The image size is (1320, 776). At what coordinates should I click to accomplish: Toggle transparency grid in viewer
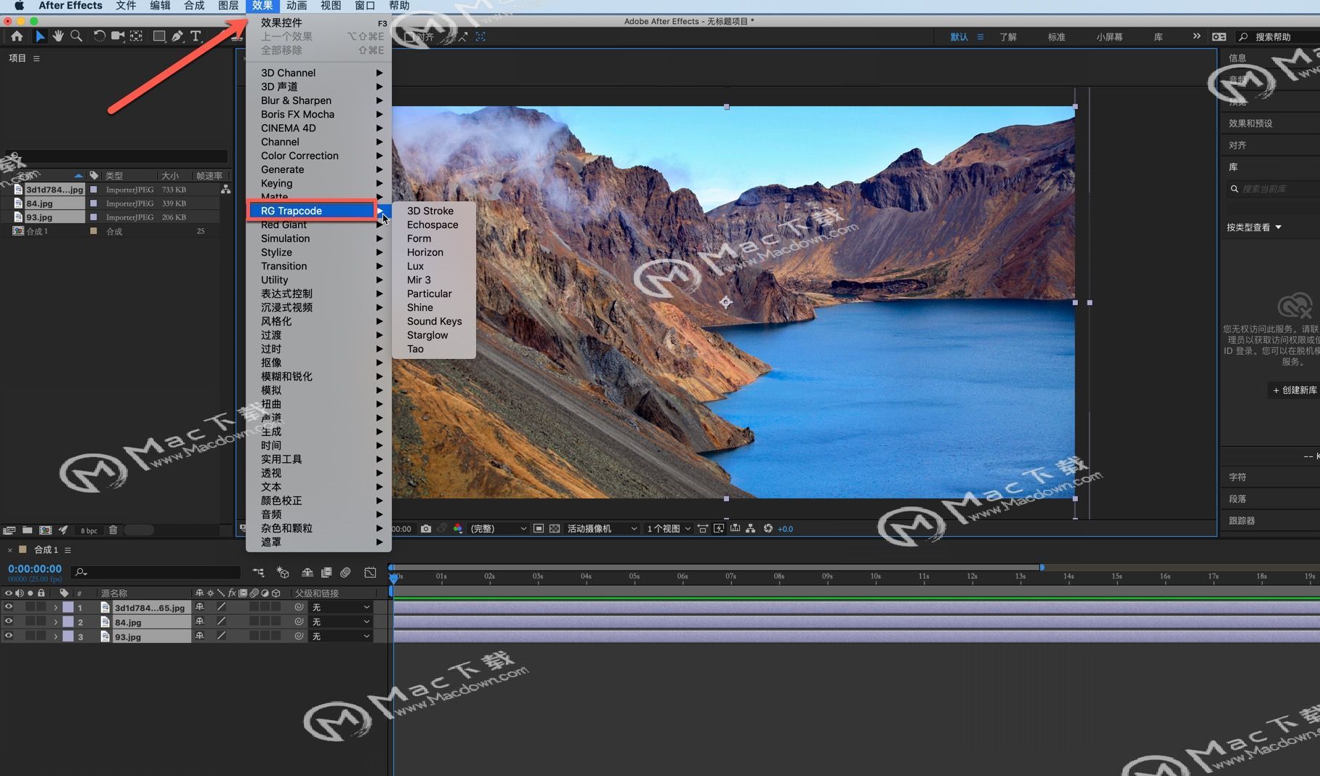pyautogui.click(x=555, y=529)
